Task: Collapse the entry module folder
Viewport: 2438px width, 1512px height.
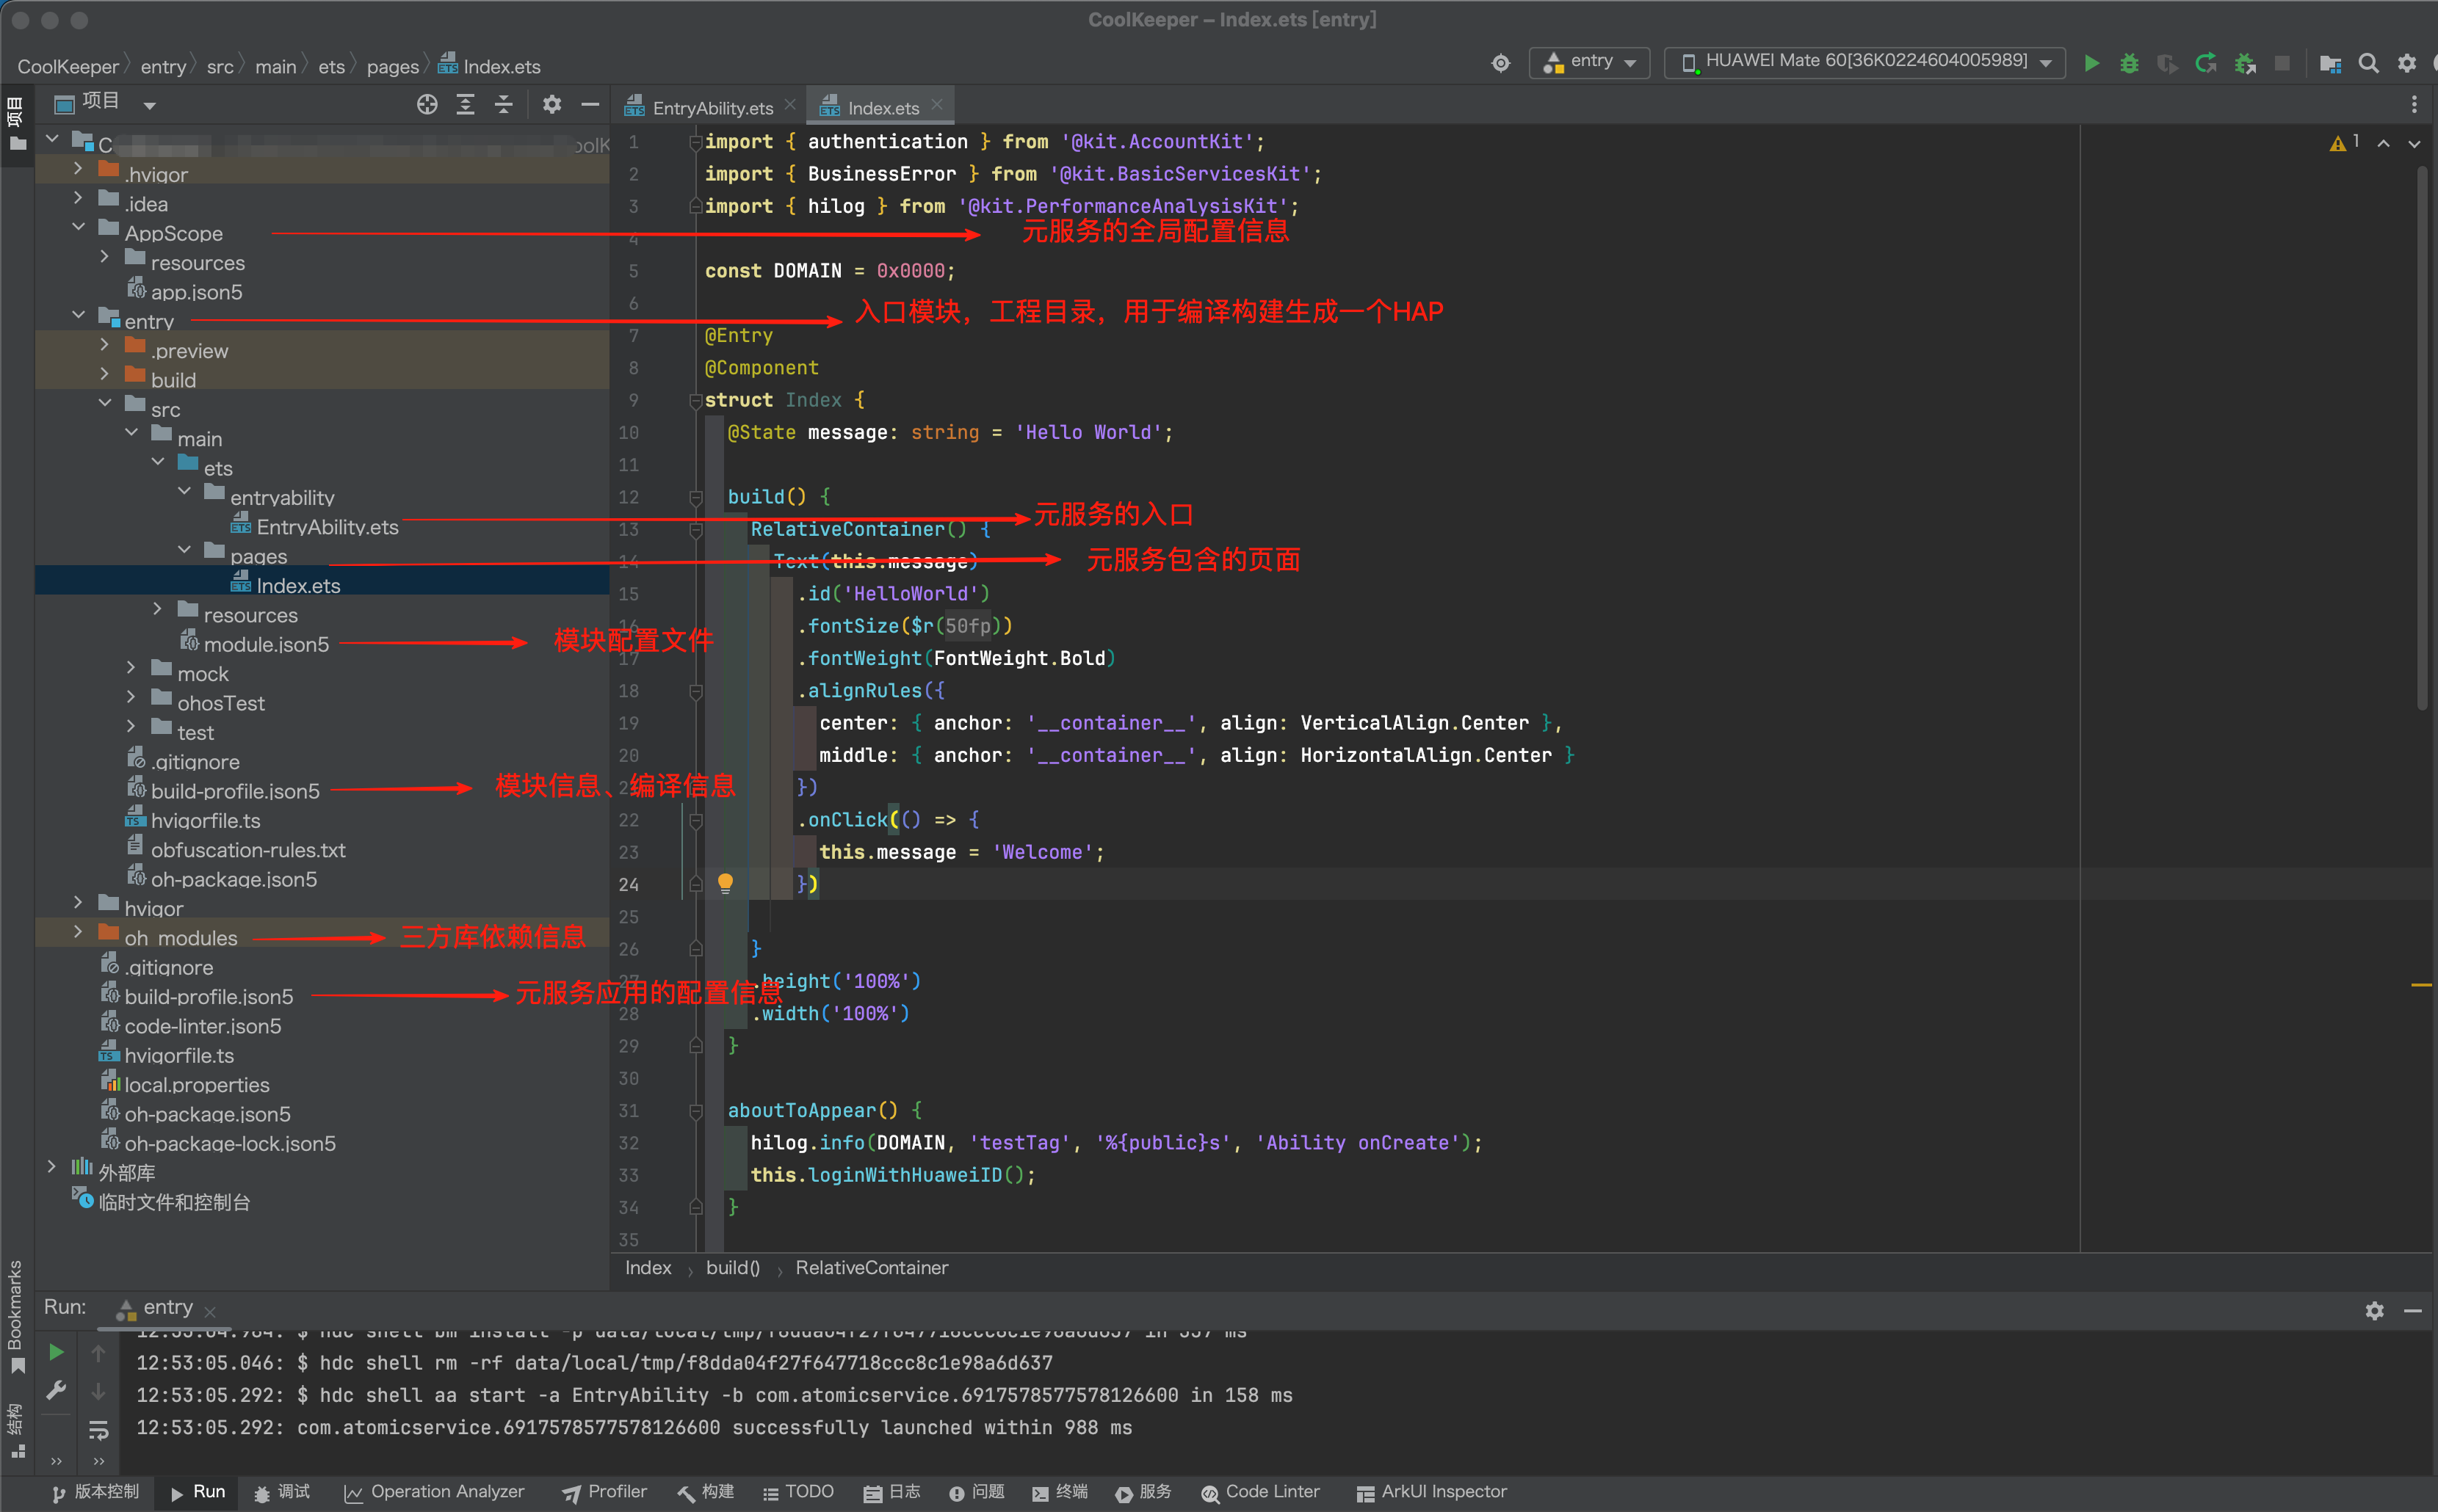Action: tap(78, 316)
